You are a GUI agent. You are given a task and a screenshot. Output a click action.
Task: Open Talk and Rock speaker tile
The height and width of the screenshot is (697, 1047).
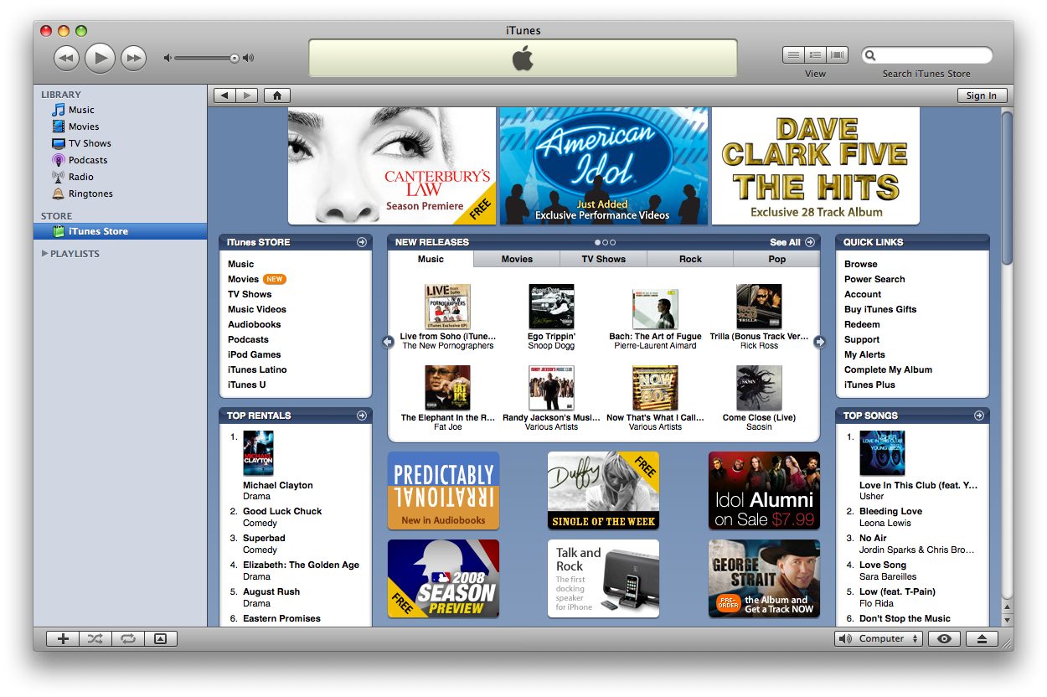(603, 579)
